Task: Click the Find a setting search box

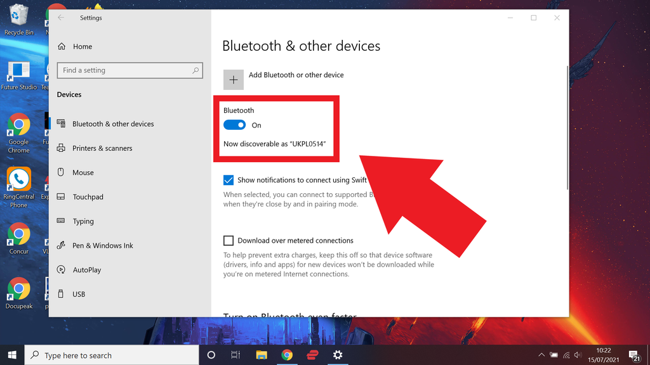Action: [x=129, y=70]
